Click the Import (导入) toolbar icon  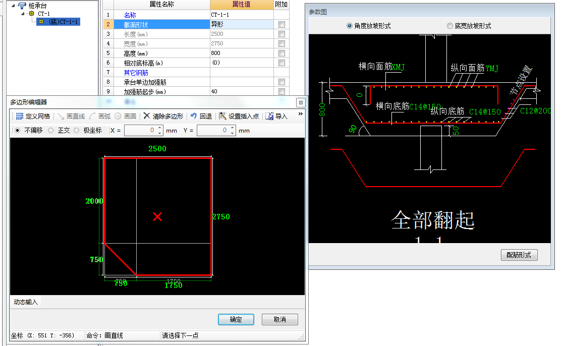pyautogui.click(x=269, y=116)
